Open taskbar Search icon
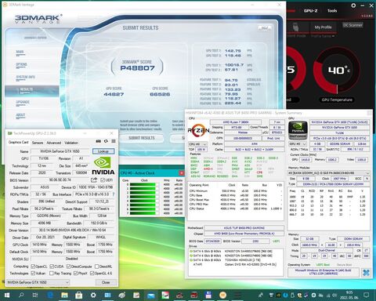Image resolution: width=376 pixels, height=301 pixels. [21, 296]
